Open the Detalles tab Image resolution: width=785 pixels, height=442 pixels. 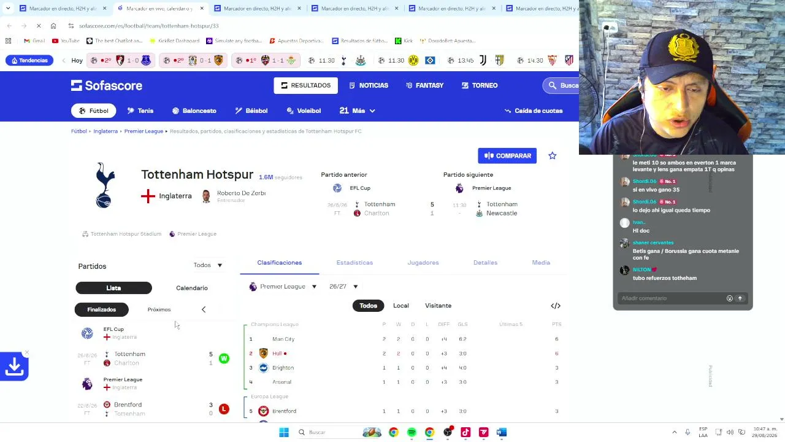pos(485,263)
